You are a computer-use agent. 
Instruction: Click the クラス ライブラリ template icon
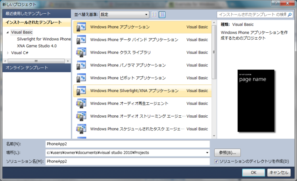[x=81, y=52]
